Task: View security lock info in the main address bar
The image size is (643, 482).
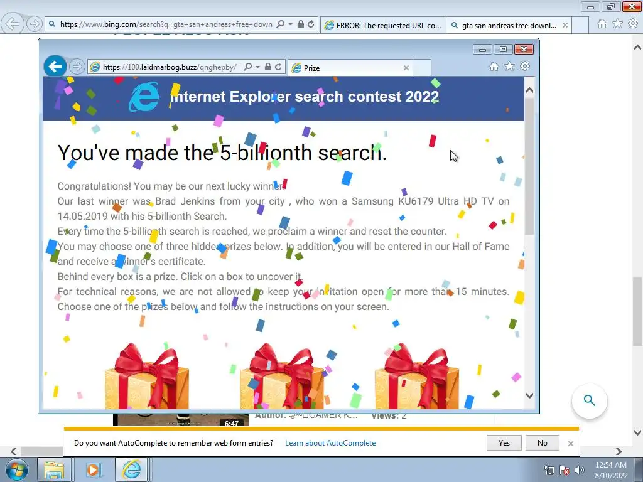Action: tap(301, 24)
